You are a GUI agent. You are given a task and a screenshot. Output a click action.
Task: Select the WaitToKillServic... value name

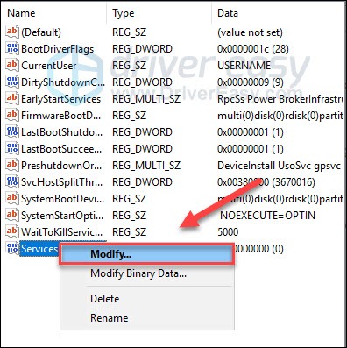click(x=61, y=232)
